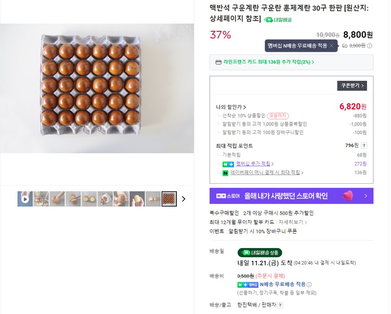The height and width of the screenshot is (314, 391).
Task: Click the card icon beside 라인프렌즈 카드 적립
Action: click(218, 62)
